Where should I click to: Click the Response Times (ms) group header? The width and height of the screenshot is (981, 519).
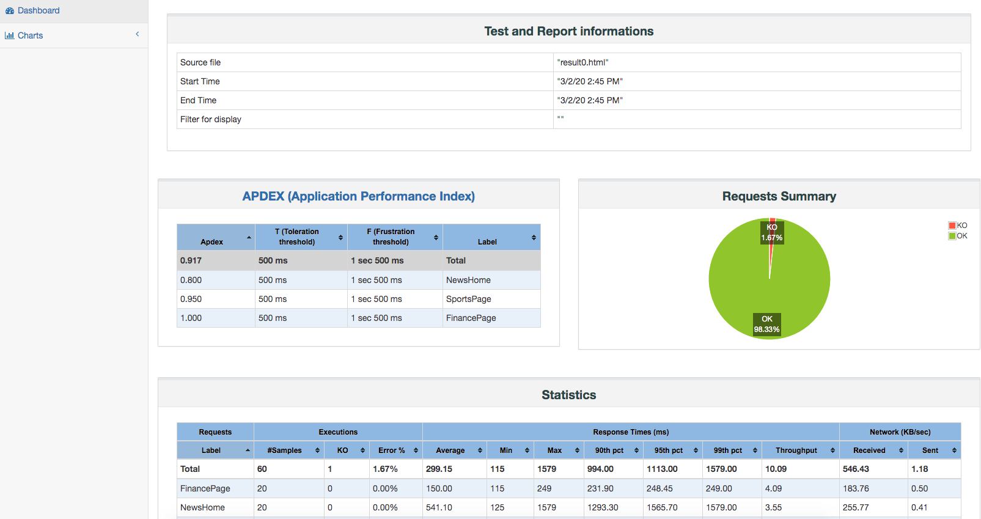coord(631,432)
